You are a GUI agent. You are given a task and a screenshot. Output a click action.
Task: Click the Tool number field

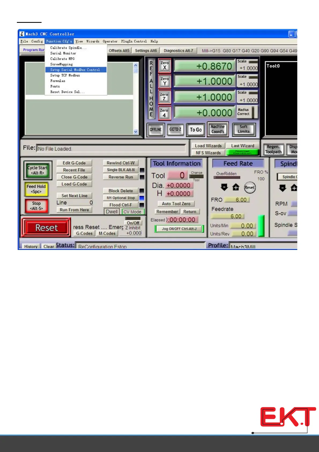[178, 176]
